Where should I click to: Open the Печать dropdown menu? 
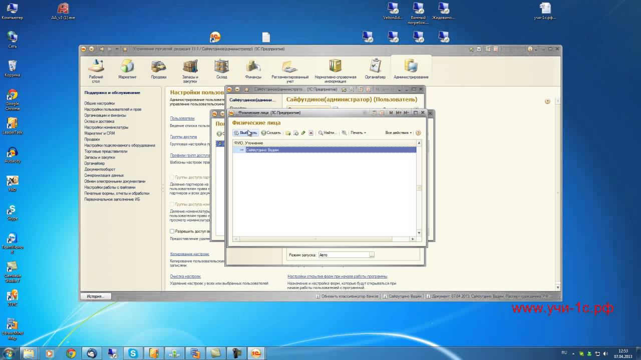point(358,133)
